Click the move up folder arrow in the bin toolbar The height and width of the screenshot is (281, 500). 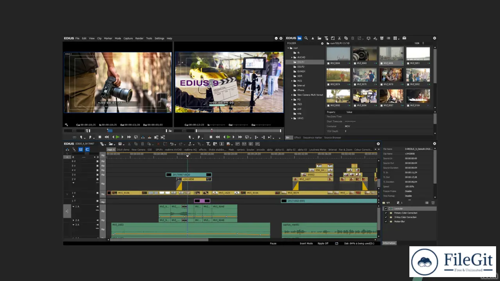point(313,38)
